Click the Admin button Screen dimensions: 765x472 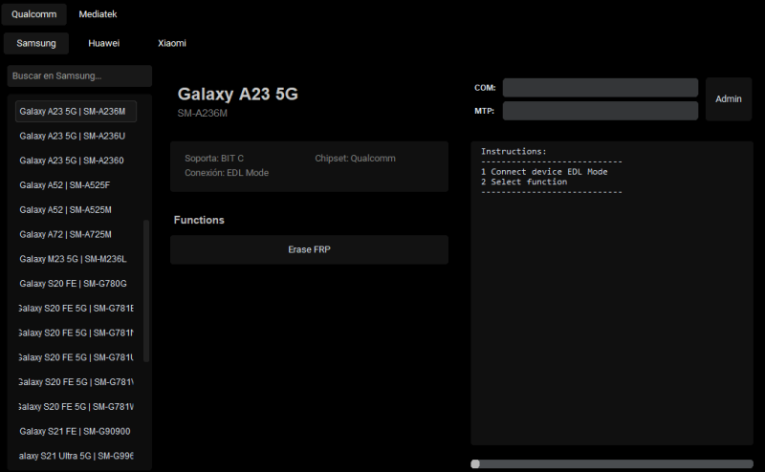coord(729,99)
